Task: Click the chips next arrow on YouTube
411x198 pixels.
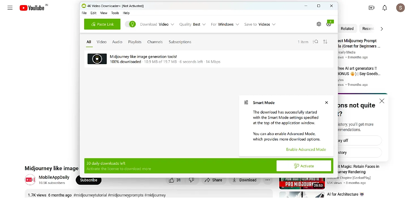Action: tap(382, 29)
